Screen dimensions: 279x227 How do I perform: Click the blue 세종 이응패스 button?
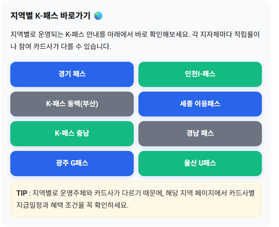200,104
